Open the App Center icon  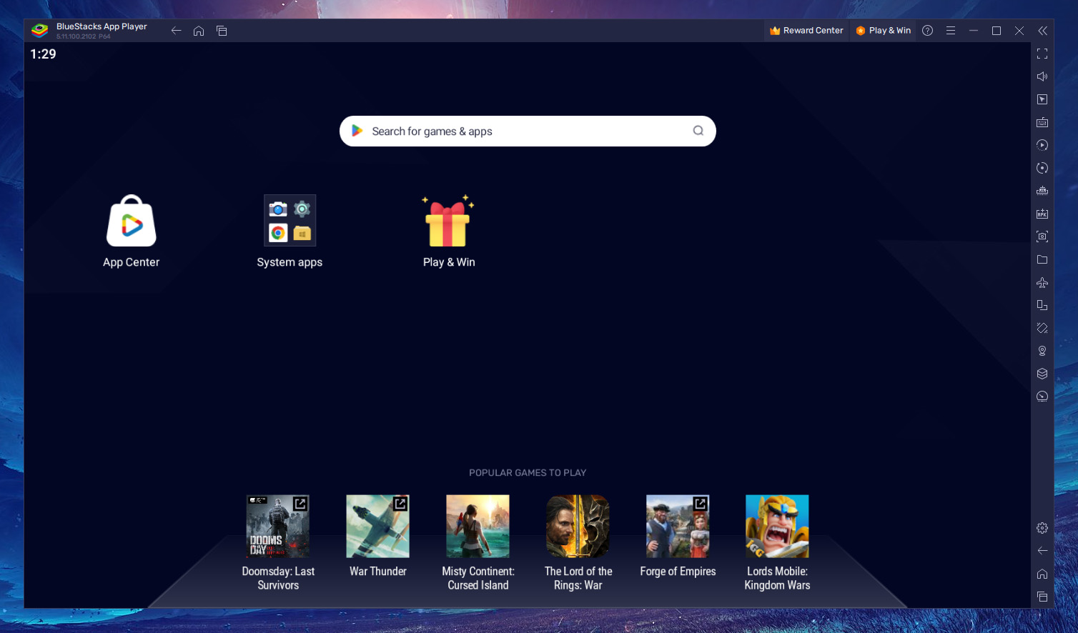coord(132,221)
